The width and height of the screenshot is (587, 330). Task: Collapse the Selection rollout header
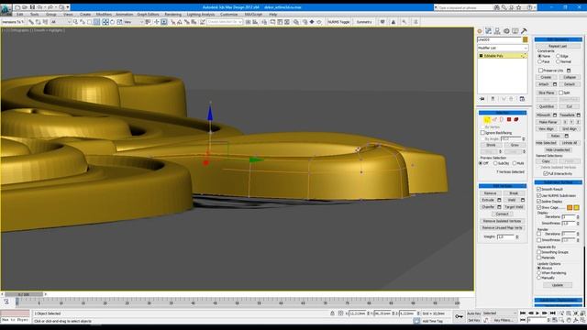point(503,113)
